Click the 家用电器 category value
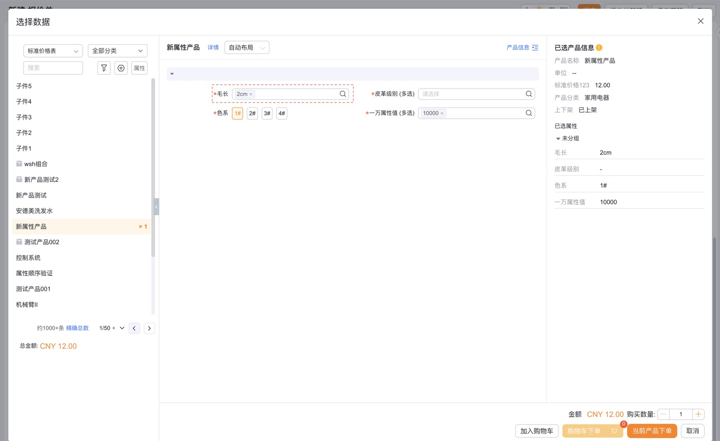 point(597,98)
